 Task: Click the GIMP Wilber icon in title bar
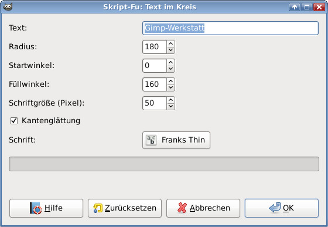tap(8, 6)
